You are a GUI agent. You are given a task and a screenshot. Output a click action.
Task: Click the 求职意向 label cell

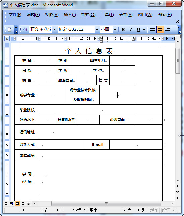(x=117, y=120)
